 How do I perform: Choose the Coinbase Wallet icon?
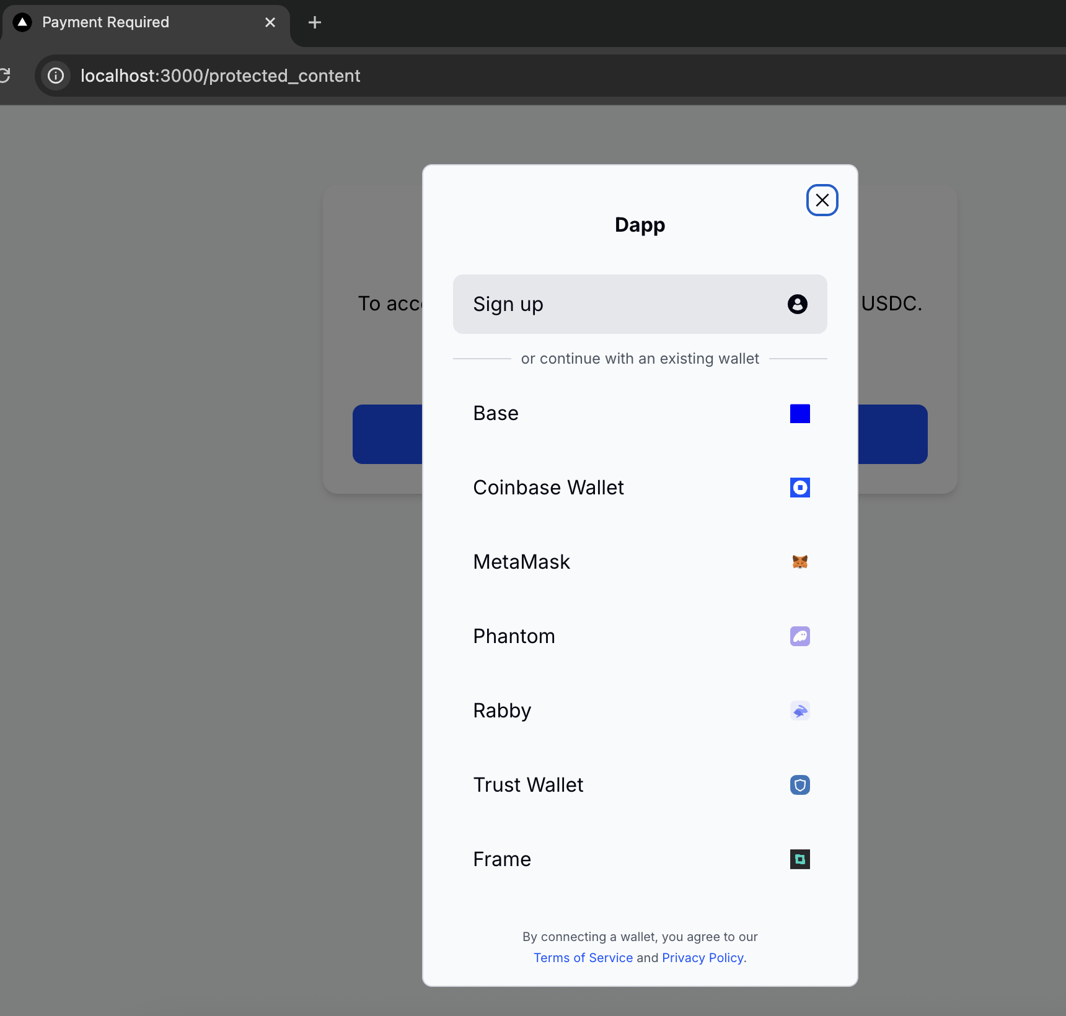(x=799, y=488)
